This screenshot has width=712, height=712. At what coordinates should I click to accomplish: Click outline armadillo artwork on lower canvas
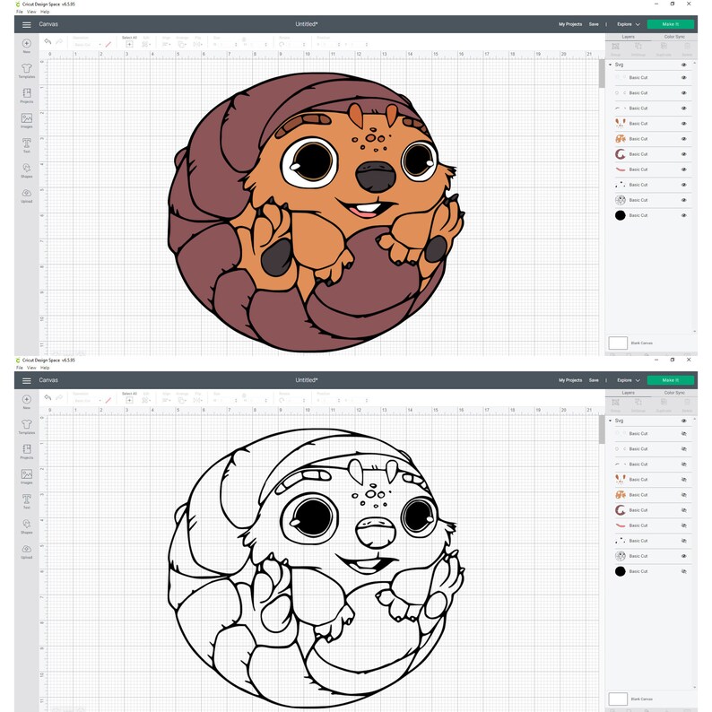pyautogui.click(x=316, y=568)
